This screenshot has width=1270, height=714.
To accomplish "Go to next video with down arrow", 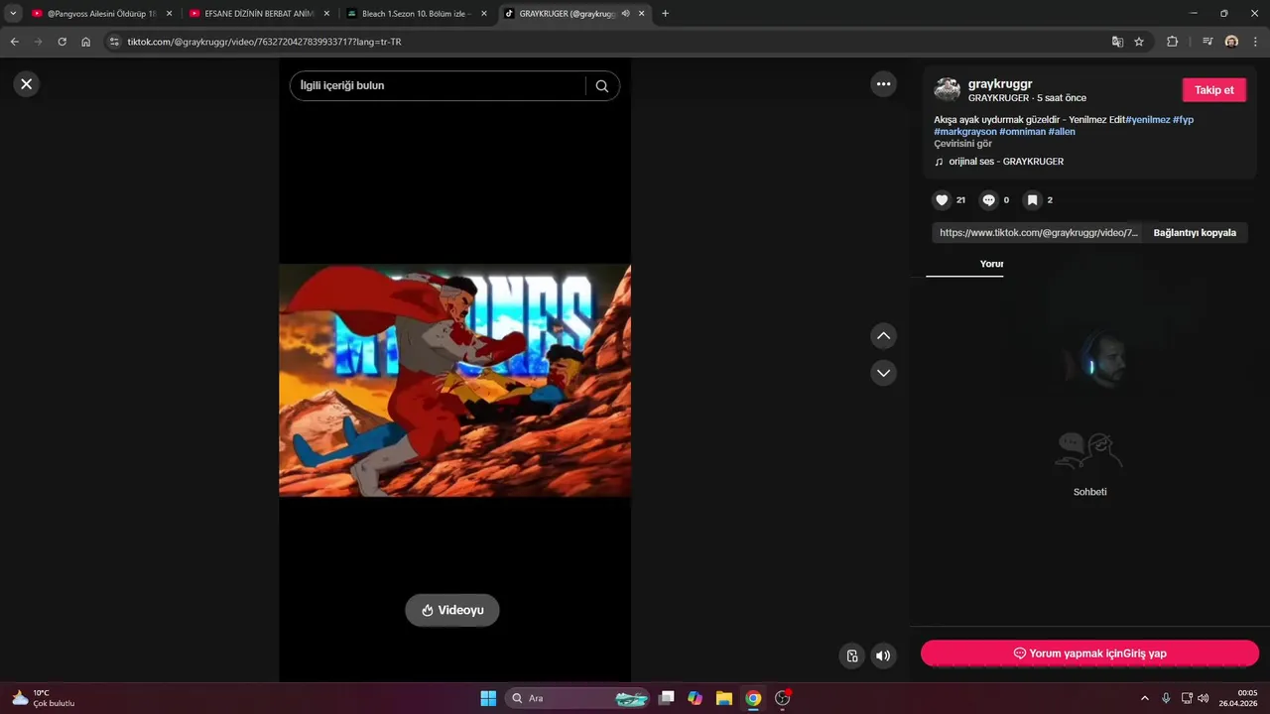I will pyautogui.click(x=883, y=373).
